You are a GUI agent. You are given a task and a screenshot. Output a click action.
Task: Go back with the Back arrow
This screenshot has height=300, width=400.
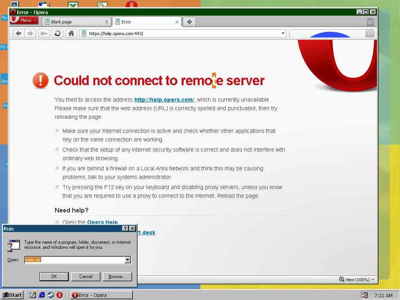pos(19,34)
